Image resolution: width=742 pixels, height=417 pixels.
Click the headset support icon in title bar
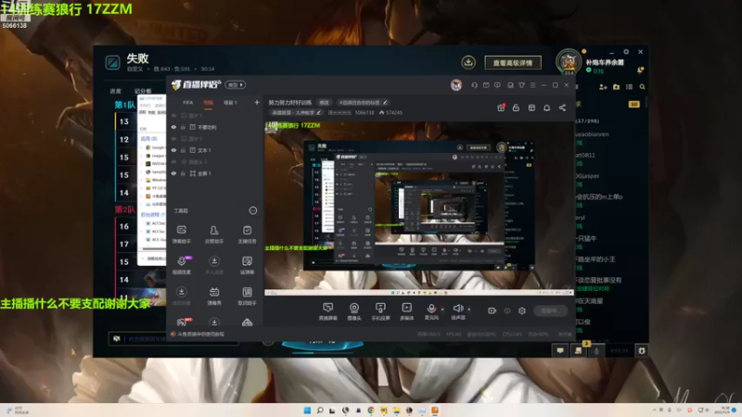[474, 85]
